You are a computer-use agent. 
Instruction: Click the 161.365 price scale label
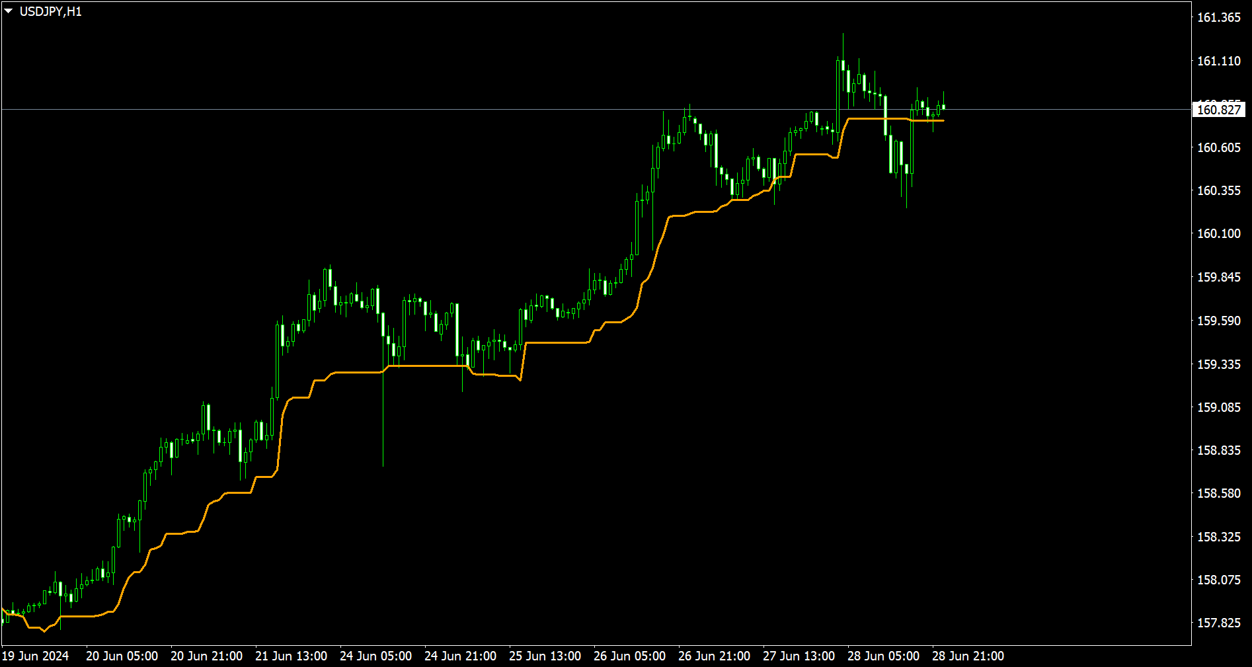click(x=1219, y=18)
